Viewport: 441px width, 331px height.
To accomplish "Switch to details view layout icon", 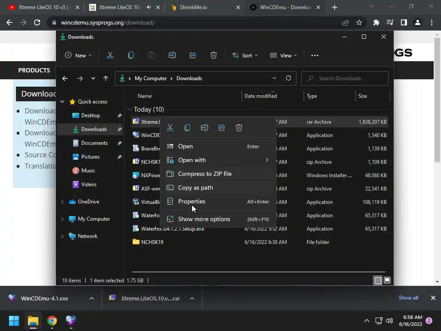I will pyautogui.click(x=378, y=280).
